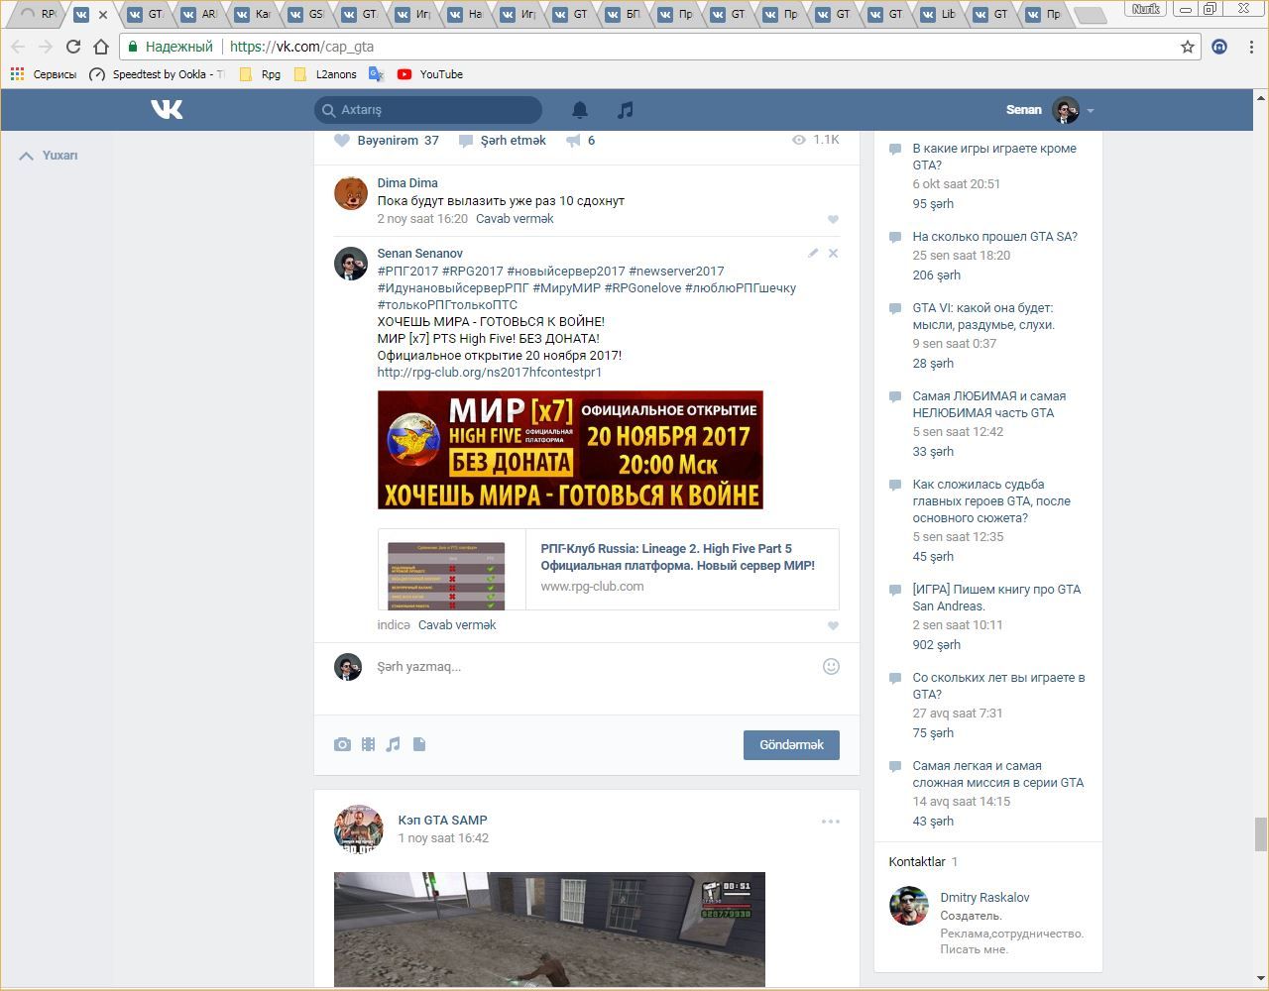Open new tab button
The width and height of the screenshot is (1269, 991).
coord(1090,15)
